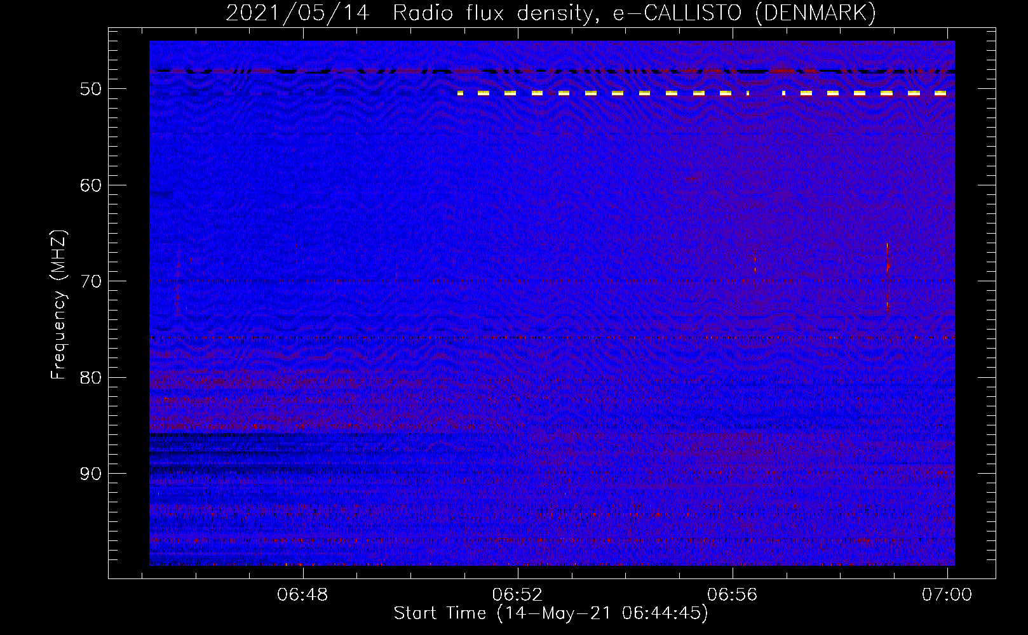
Task: Click the 06:52 time tick label
Action: pos(518,595)
